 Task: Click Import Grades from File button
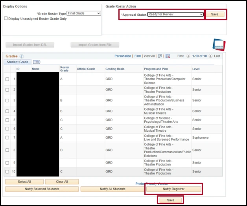click(x=95, y=45)
